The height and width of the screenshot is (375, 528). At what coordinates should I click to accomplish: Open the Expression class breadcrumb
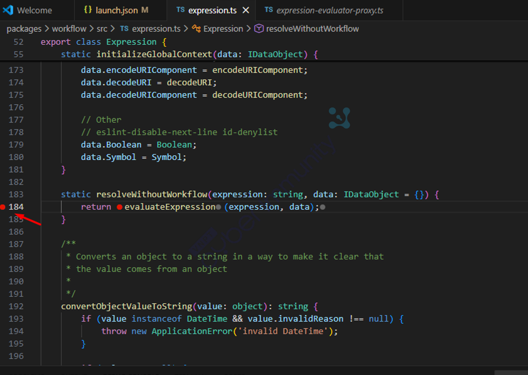click(223, 29)
